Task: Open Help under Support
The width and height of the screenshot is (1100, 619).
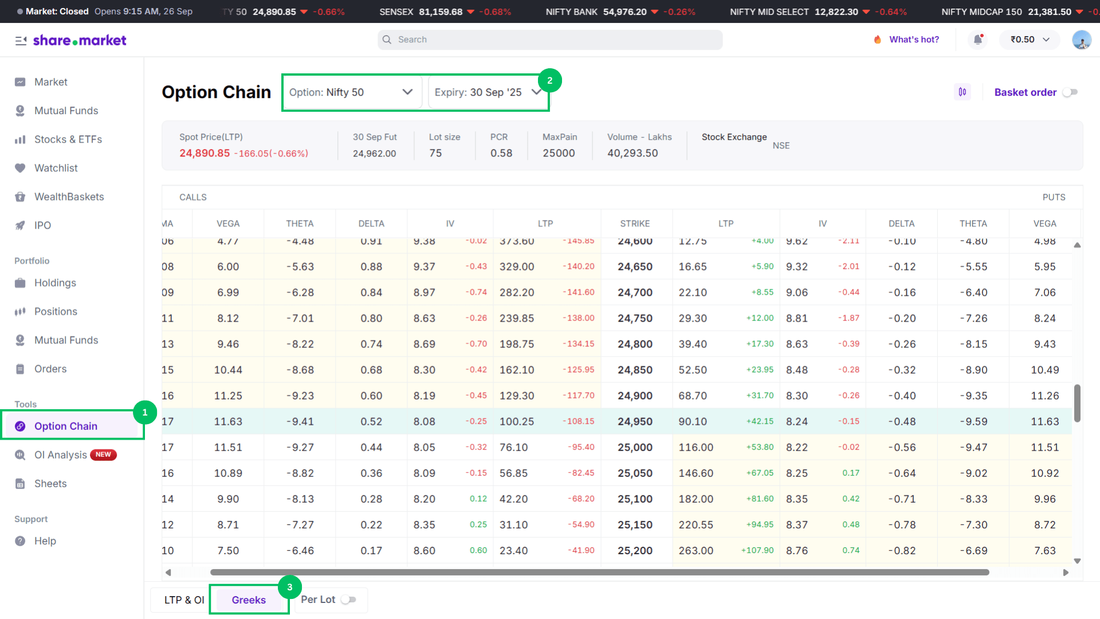Action: point(45,540)
